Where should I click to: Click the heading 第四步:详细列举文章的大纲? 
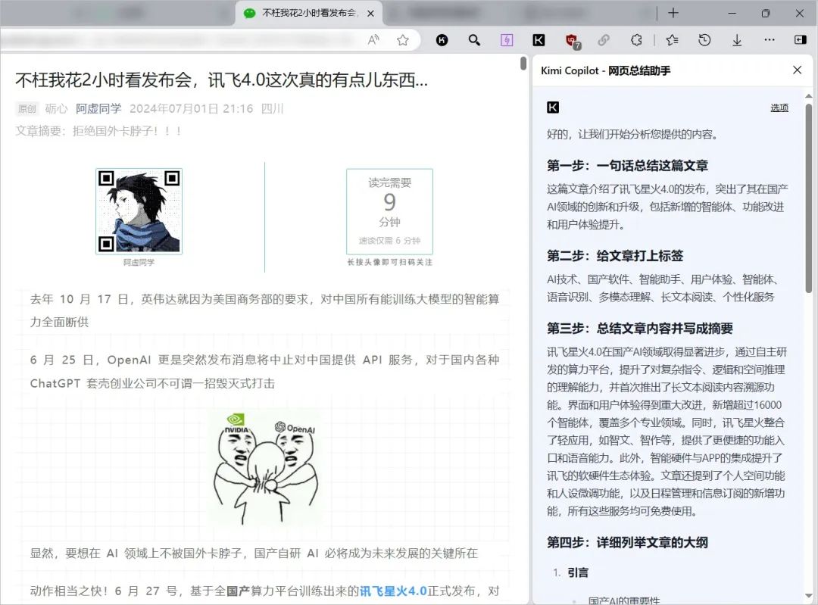[627, 542]
